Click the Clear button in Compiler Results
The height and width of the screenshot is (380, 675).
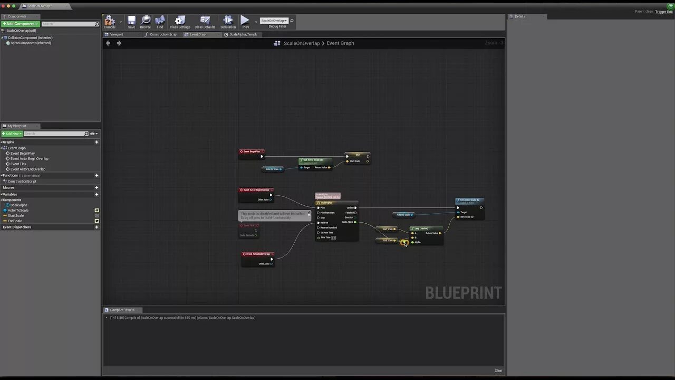coord(497,370)
